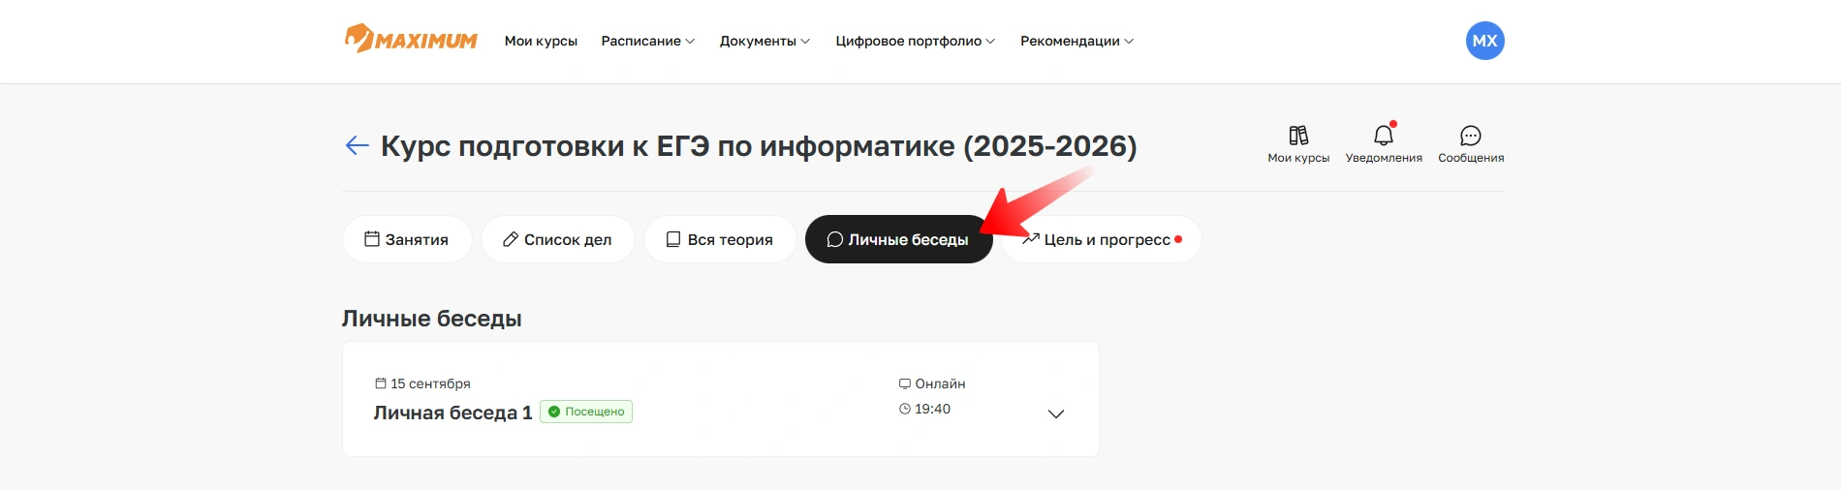Switch to the Вся теория tab
This screenshot has height=490, width=1841.
pos(720,239)
